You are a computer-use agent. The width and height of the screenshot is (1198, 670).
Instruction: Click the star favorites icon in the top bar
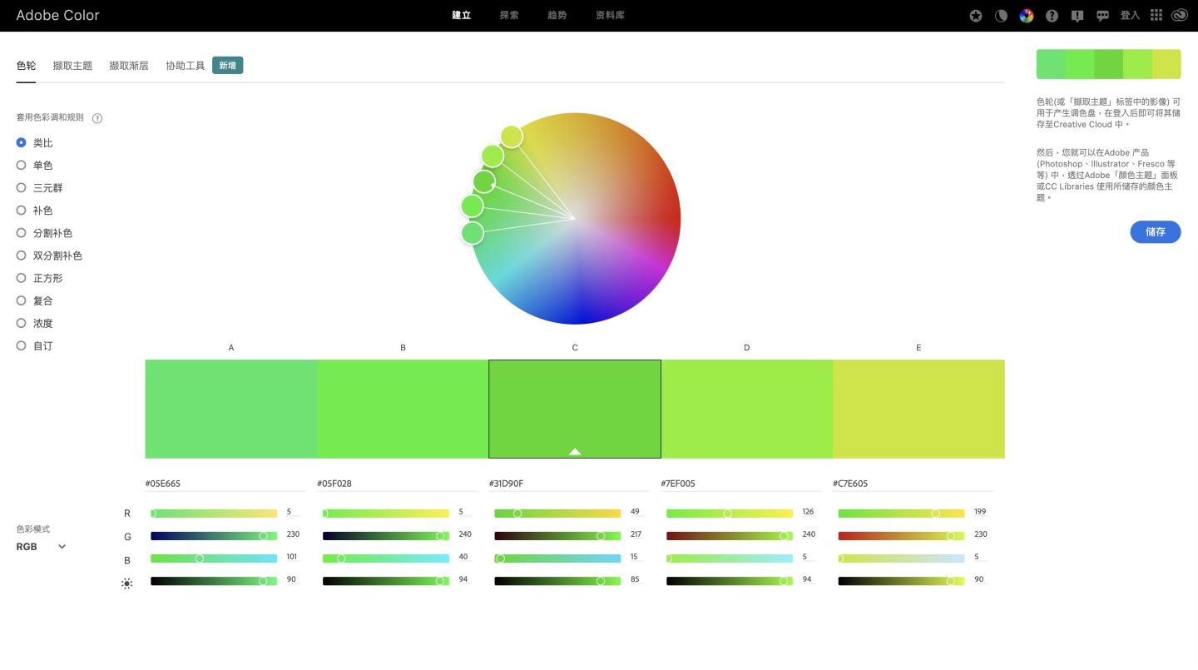point(975,15)
